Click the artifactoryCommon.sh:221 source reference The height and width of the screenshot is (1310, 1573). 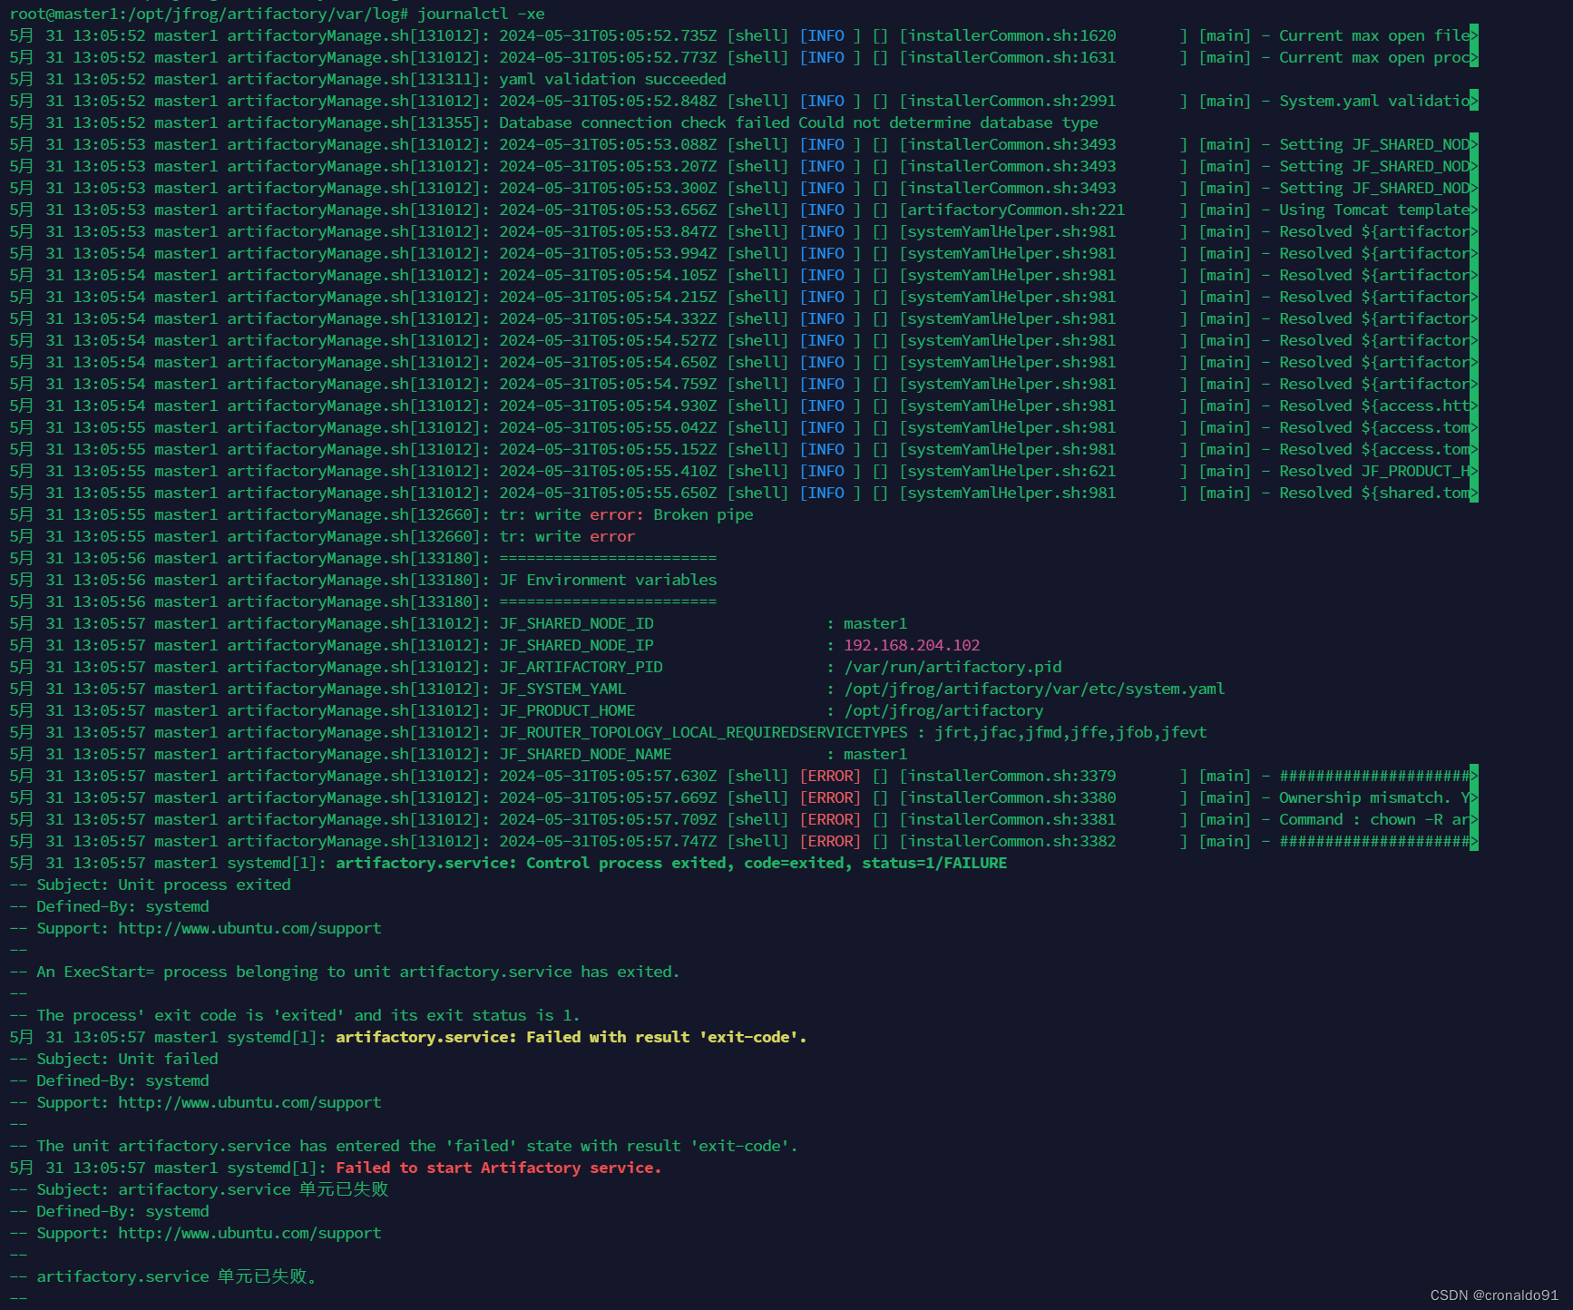point(1016,210)
